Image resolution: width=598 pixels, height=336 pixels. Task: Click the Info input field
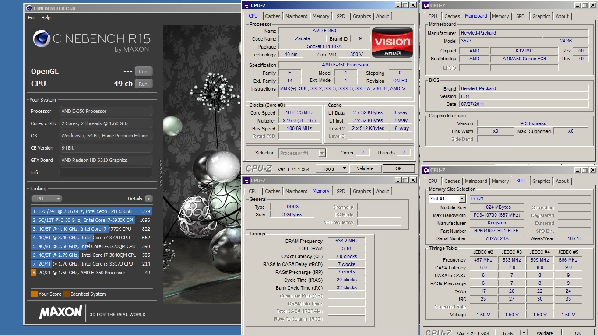106,172
